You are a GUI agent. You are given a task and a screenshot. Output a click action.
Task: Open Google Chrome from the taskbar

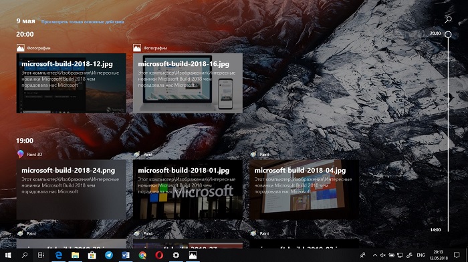(142, 255)
